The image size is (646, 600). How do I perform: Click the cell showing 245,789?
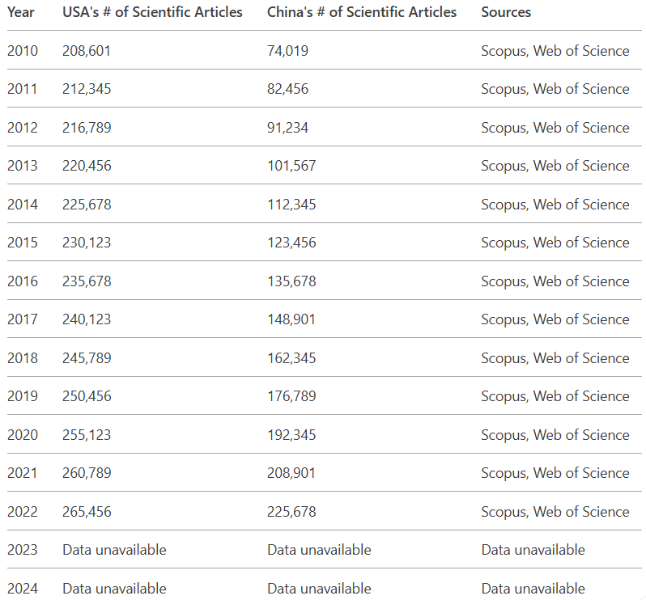click(x=87, y=358)
